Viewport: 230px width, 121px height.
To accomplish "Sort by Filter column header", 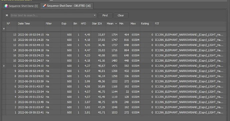I will [53, 24].
